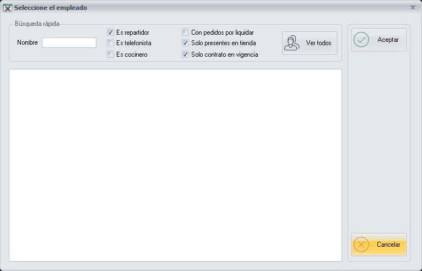Click the Es cocinero label text
Viewport: 422px width, 271px height.
tap(132, 55)
